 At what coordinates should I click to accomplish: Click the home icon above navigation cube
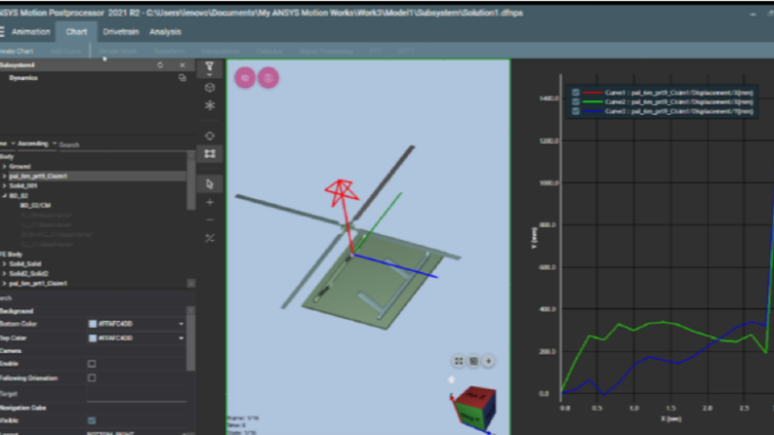(451, 379)
